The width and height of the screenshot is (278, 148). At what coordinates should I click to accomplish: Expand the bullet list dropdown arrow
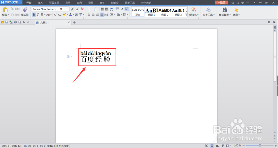(92, 9)
